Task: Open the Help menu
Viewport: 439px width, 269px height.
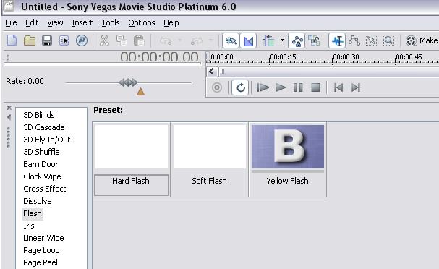Action: (171, 22)
